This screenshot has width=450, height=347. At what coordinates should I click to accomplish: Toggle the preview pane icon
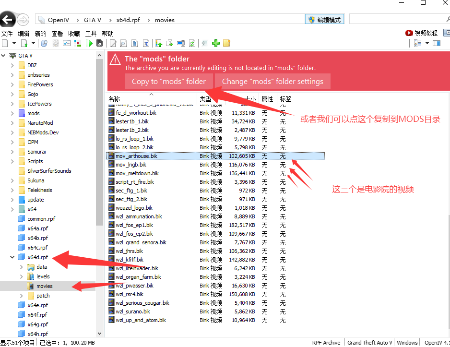pos(437,43)
